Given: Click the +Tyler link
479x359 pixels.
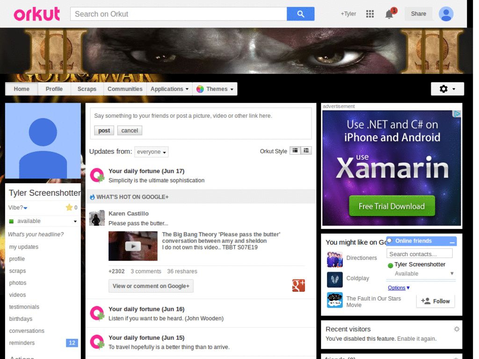Looking at the screenshot, I should pyautogui.click(x=348, y=14).
